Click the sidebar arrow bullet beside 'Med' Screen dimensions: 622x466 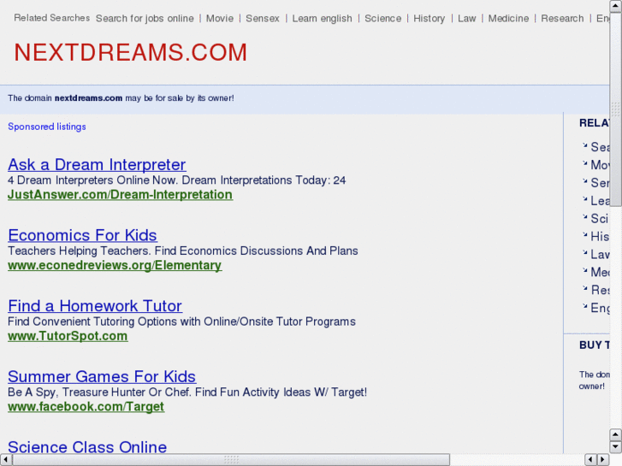click(x=584, y=270)
